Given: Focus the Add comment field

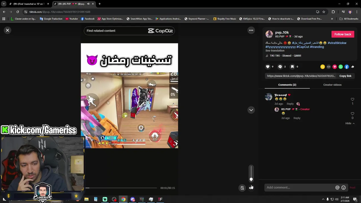Looking at the screenshot, I should [300, 187].
